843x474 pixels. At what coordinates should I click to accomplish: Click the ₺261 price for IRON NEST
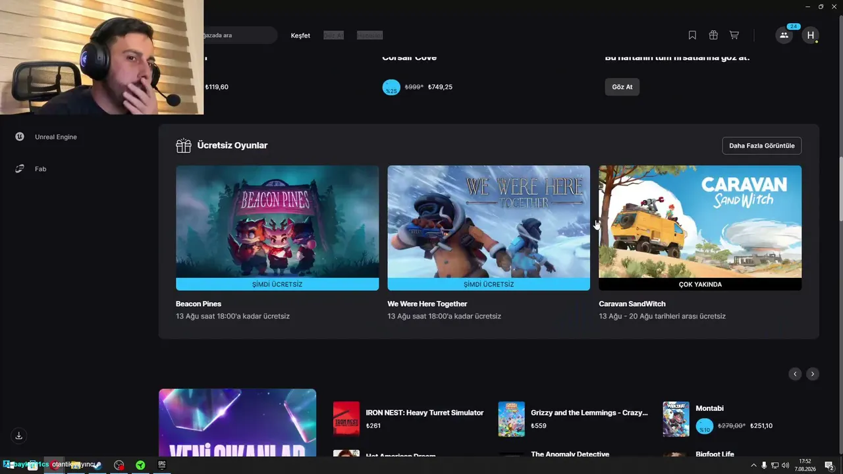click(x=373, y=426)
